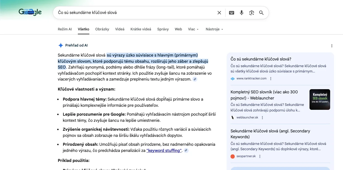Screen dimensions: 343x170
Task: Follow the "keyword stuffing" link
Action: 164,150
